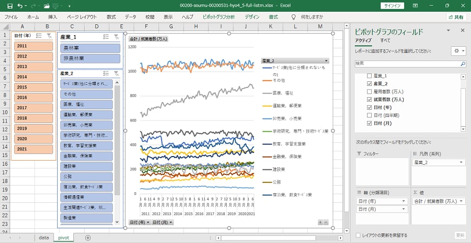Uncheck the 産業_2 field checkbox
Screen dimensions: 471x243
coord(370,83)
